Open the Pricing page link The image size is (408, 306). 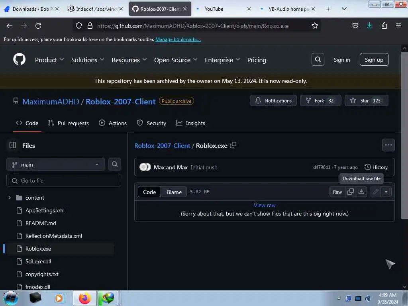click(x=257, y=60)
